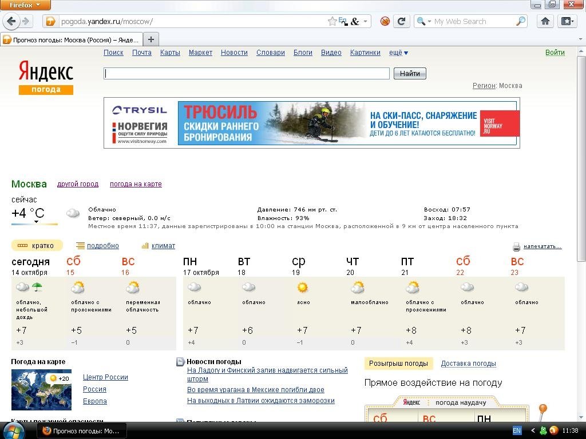
Task: Open the bookmarks menu button
Action: tap(567, 21)
